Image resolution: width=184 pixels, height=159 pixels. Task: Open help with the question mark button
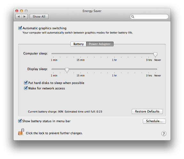click(164, 134)
